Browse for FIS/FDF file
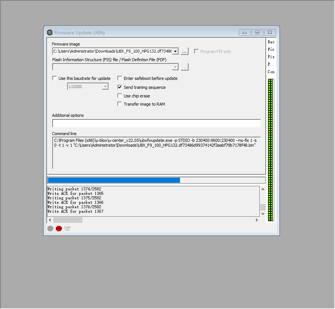This screenshot has height=309, width=335. (x=184, y=67)
